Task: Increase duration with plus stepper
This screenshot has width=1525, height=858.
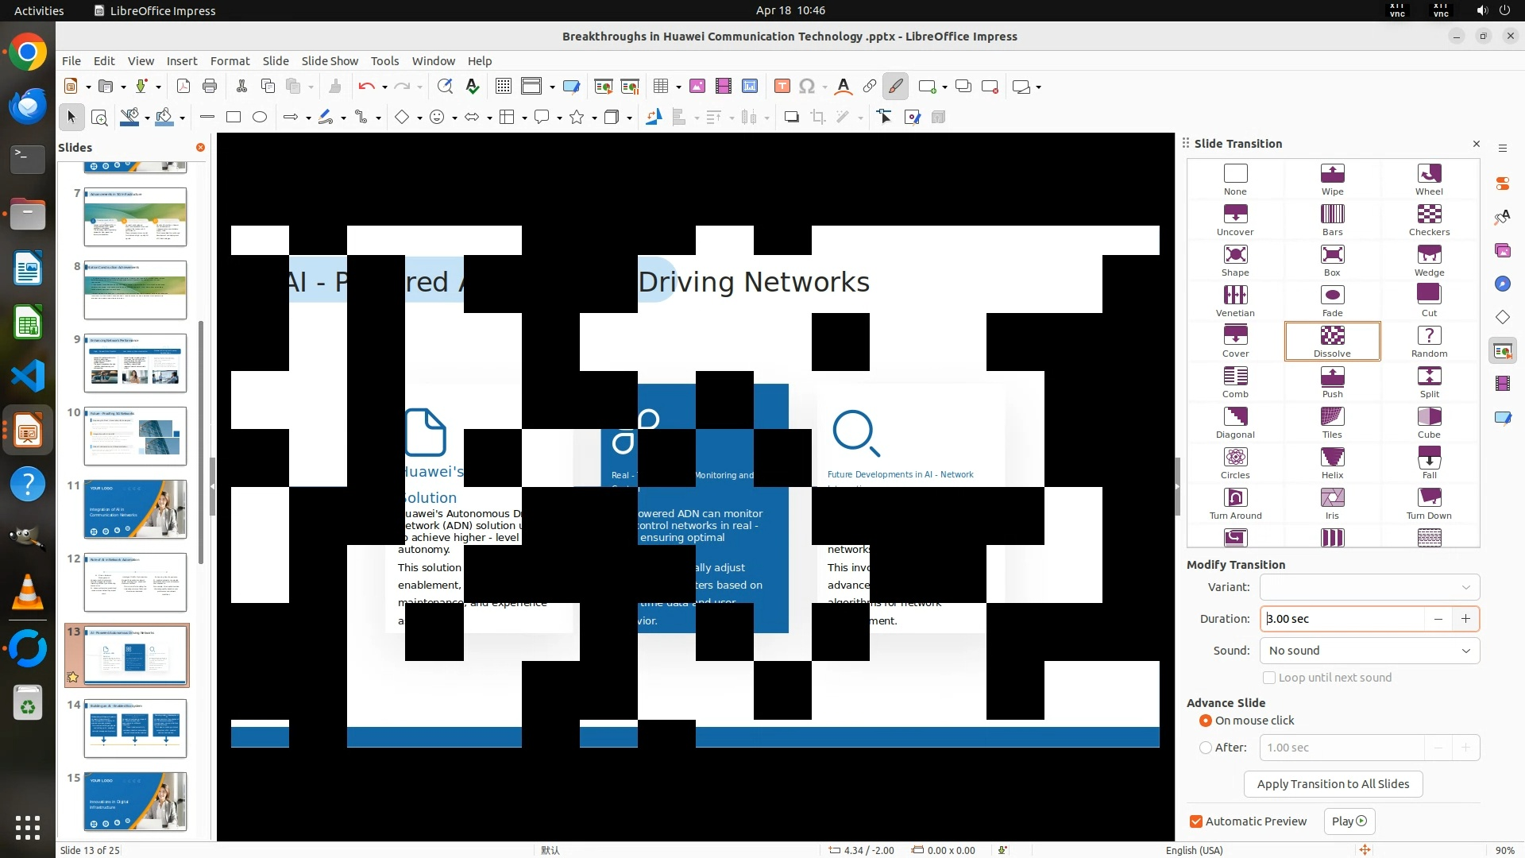Action: [x=1465, y=619]
